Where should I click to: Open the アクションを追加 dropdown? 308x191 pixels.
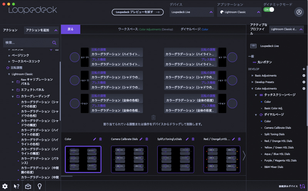41,30
